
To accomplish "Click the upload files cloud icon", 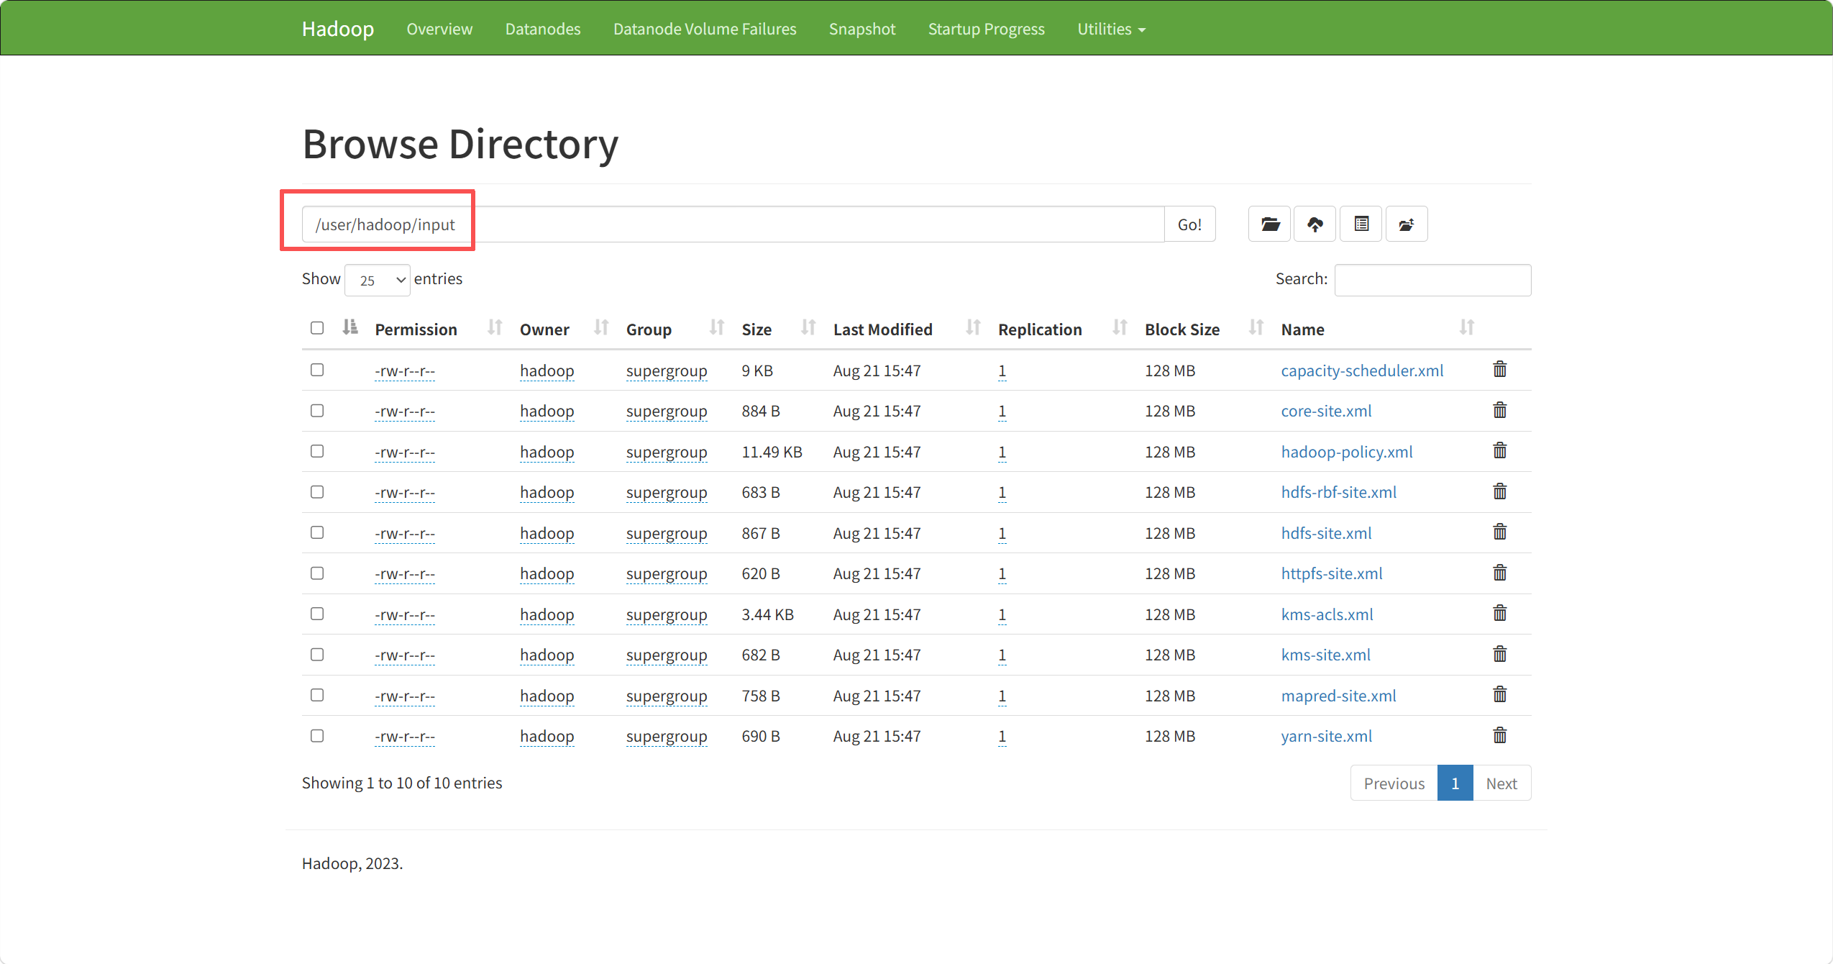I will (1315, 224).
